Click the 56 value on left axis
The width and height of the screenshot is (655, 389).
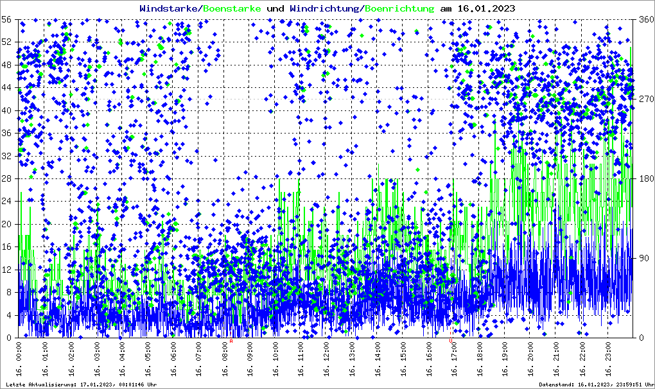pos(8,20)
